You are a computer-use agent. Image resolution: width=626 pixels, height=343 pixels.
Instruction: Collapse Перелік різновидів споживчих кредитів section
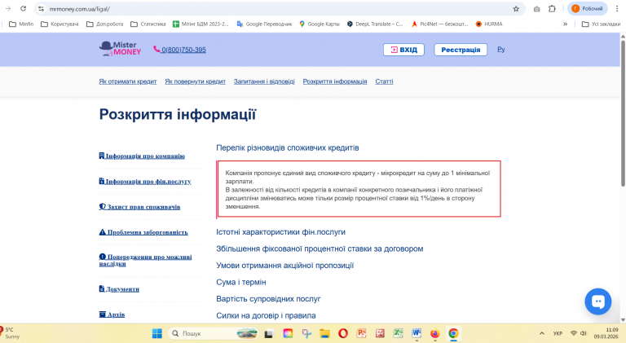pyautogui.click(x=288, y=147)
